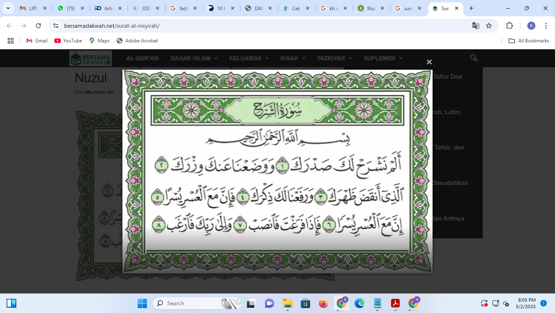
Task: Open Notepad from the taskbar
Action: pos(377,303)
